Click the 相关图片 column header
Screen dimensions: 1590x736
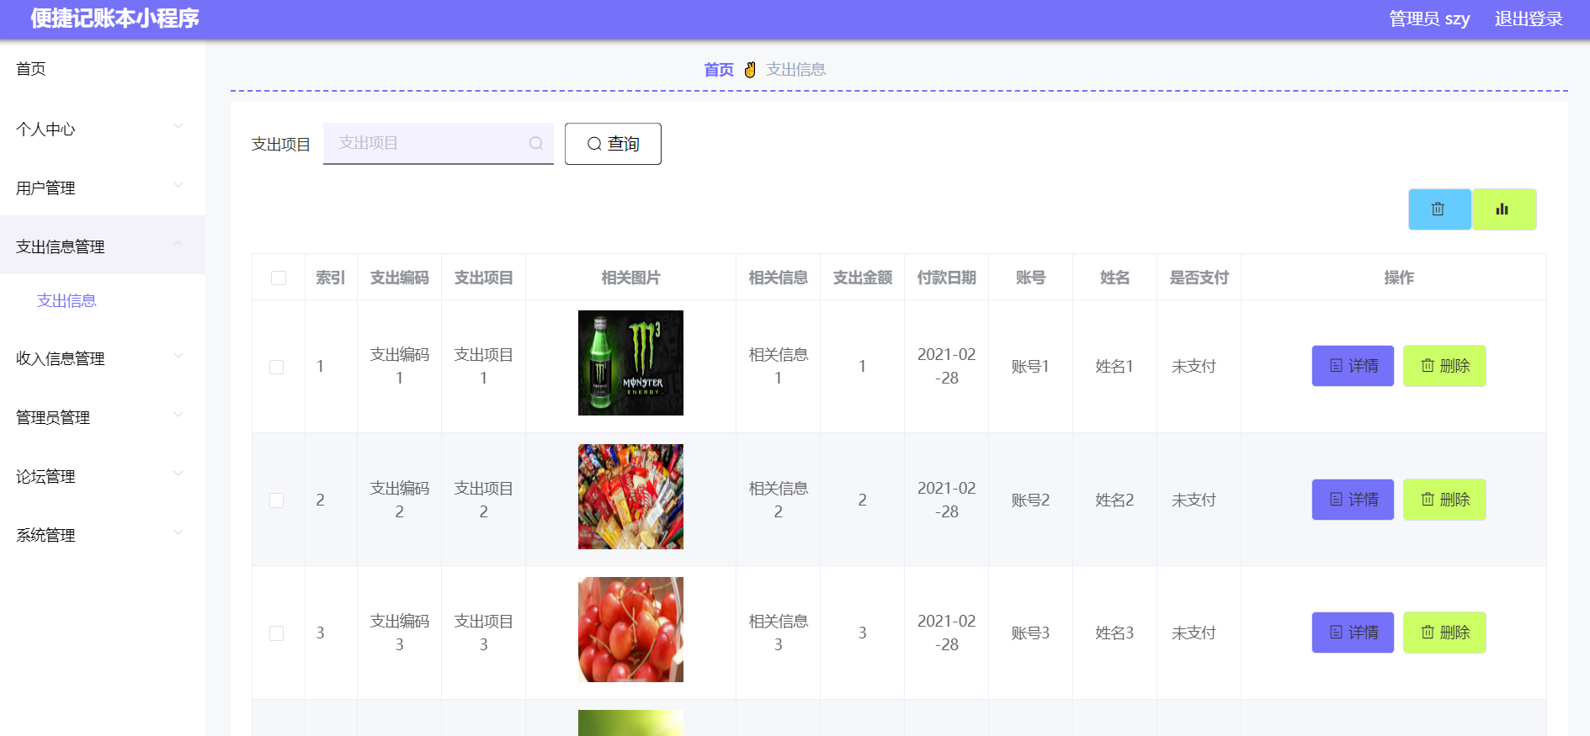(x=631, y=278)
